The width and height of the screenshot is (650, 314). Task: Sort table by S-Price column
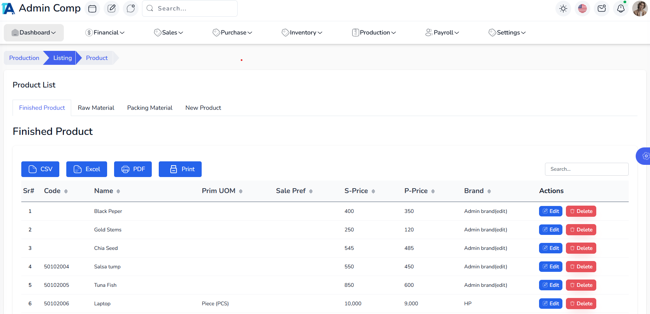pos(360,191)
